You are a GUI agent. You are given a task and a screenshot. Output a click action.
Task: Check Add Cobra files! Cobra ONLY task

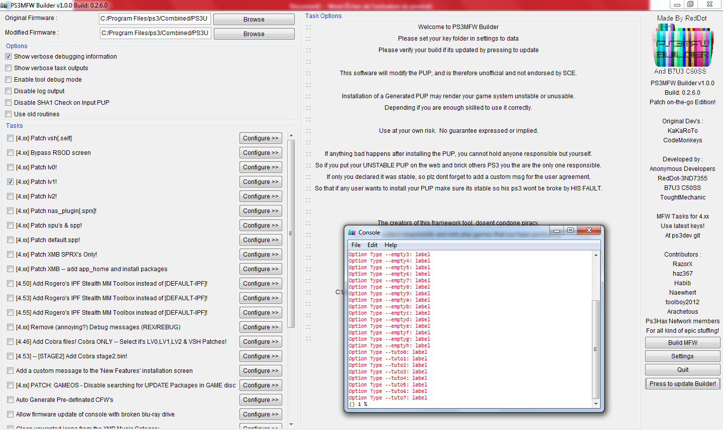tap(11, 342)
